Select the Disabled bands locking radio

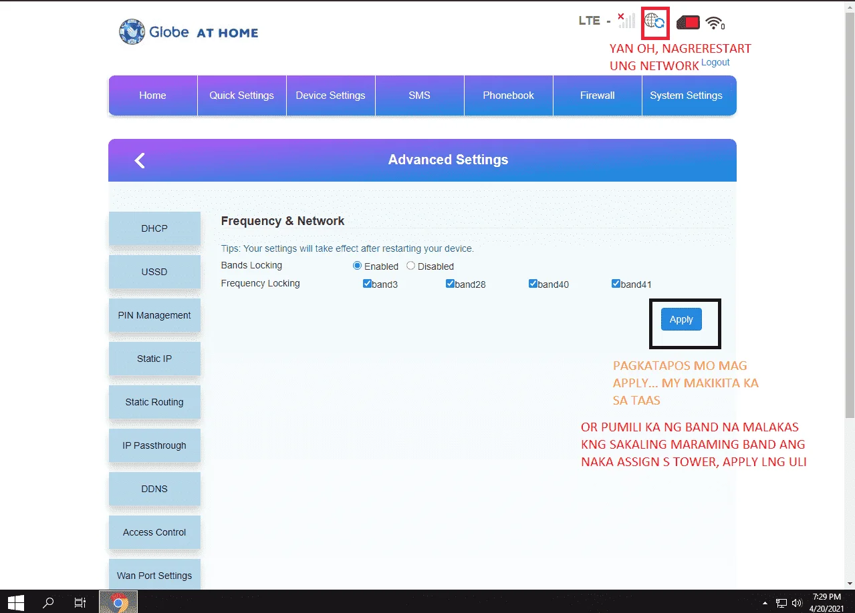pos(411,266)
